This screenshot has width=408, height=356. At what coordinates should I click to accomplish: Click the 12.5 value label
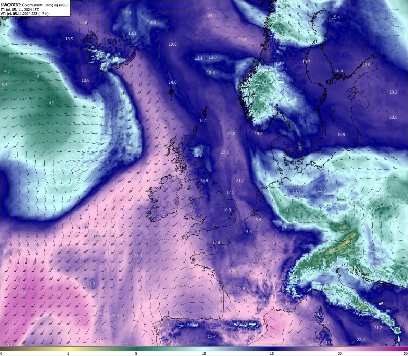(127, 13)
